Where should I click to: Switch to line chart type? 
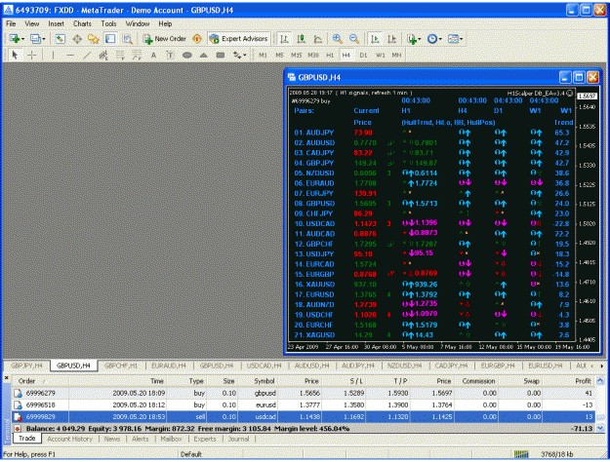click(318, 39)
